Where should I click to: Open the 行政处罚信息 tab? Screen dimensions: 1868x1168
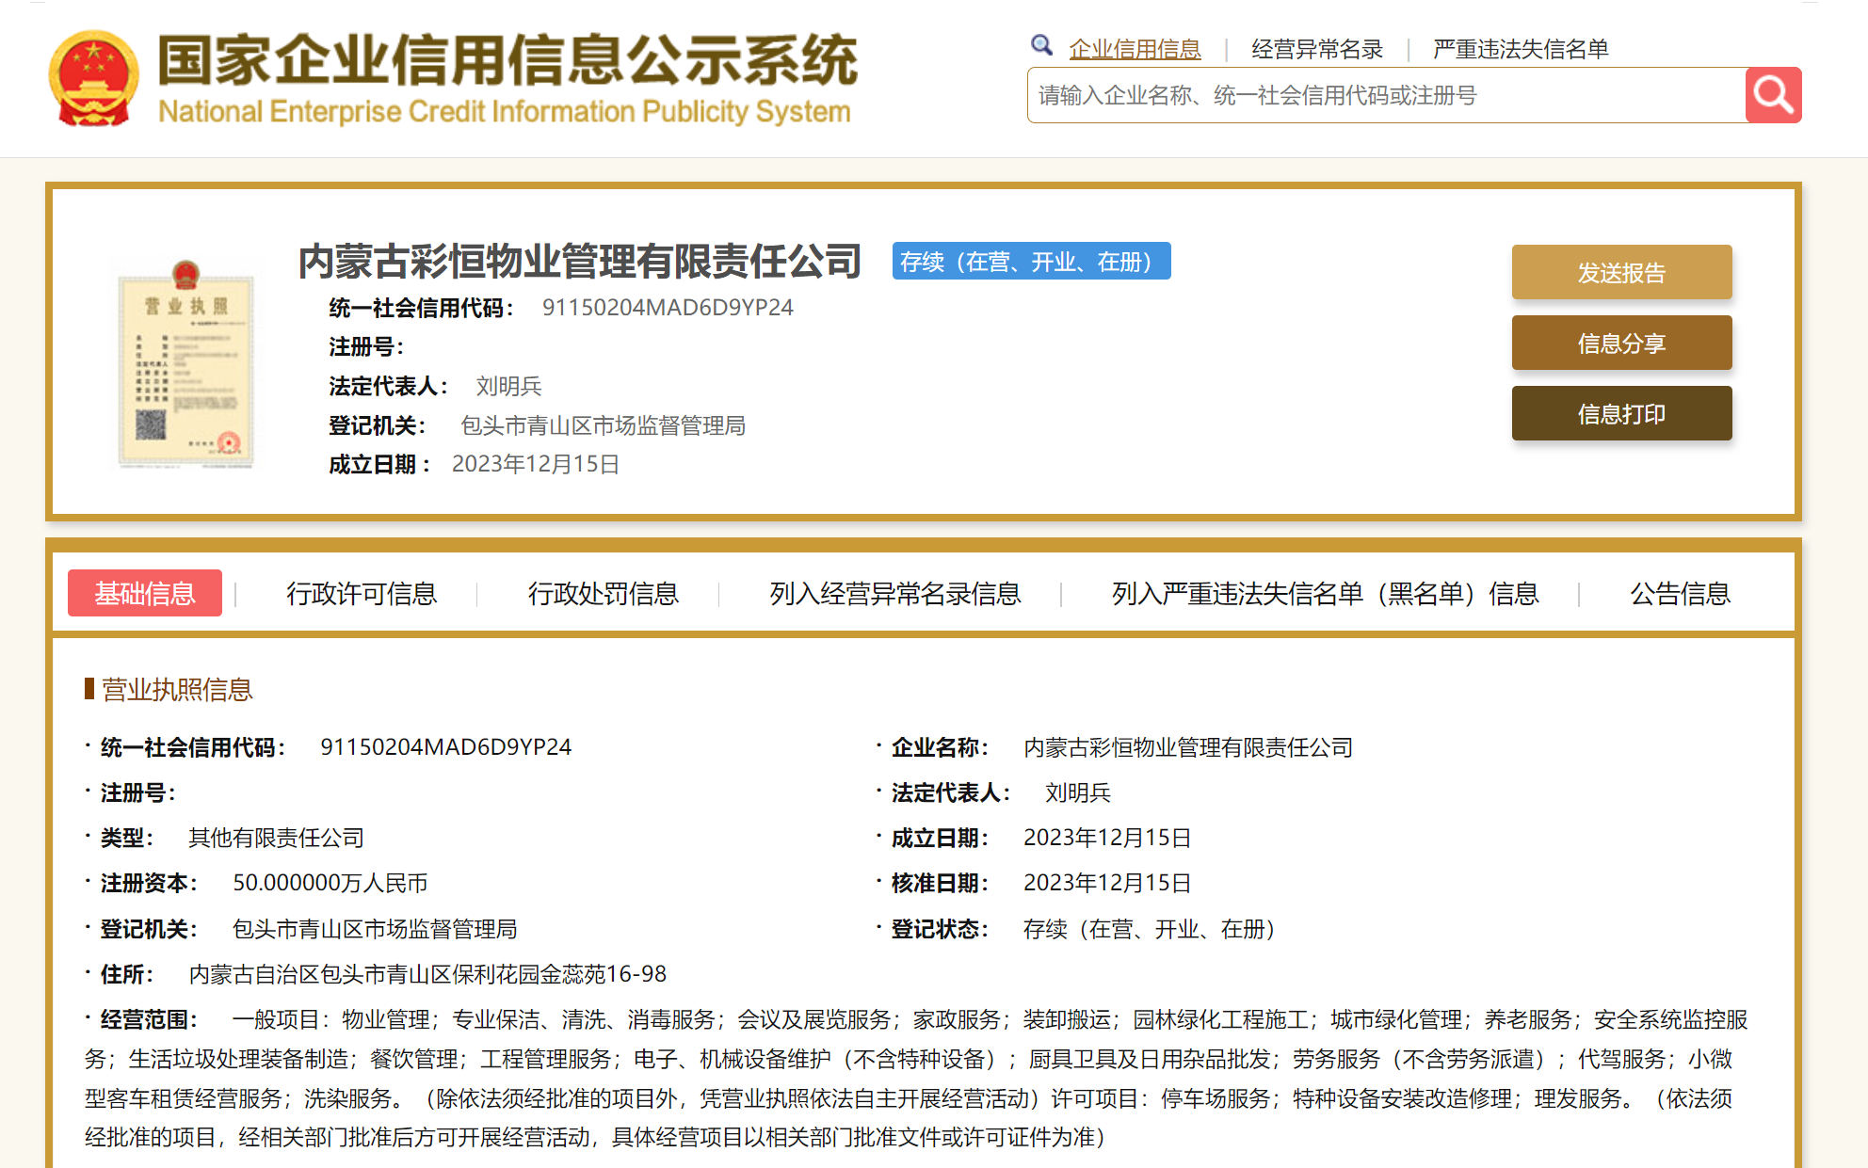[603, 594]
